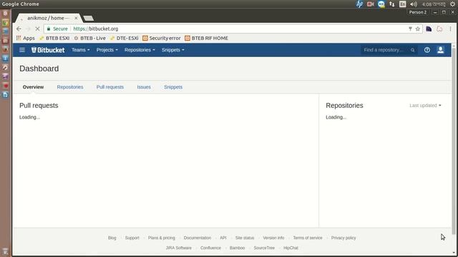
Task: Open the SourceTree footer link
Action: pos(264,248)
